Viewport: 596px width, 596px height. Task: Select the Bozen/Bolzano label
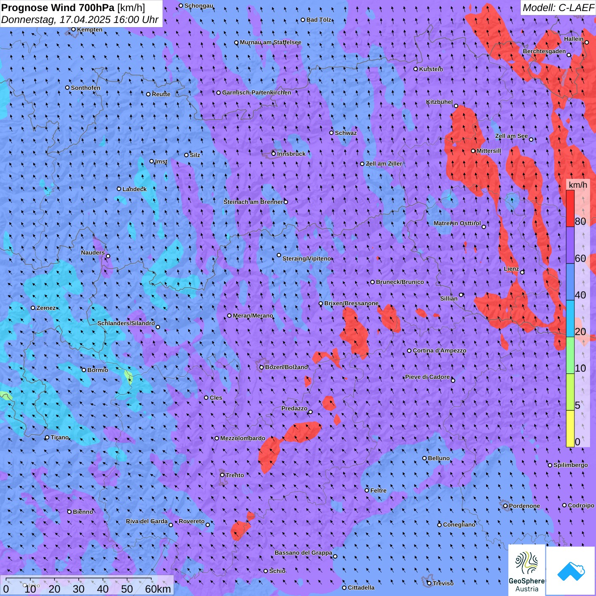[x=286, y=367]
